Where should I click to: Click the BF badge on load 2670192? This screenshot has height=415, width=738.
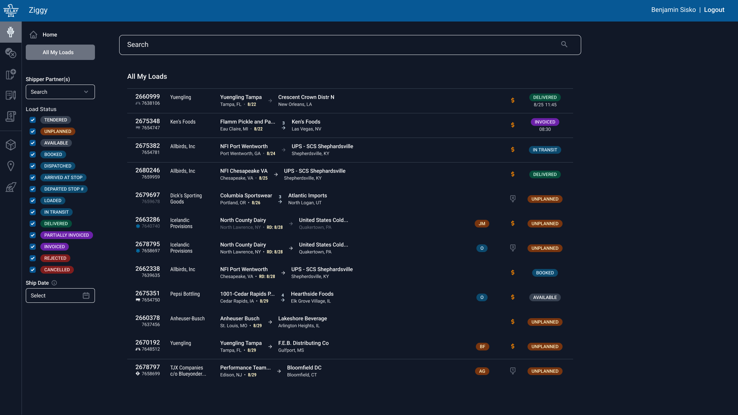tap(482, 347)
